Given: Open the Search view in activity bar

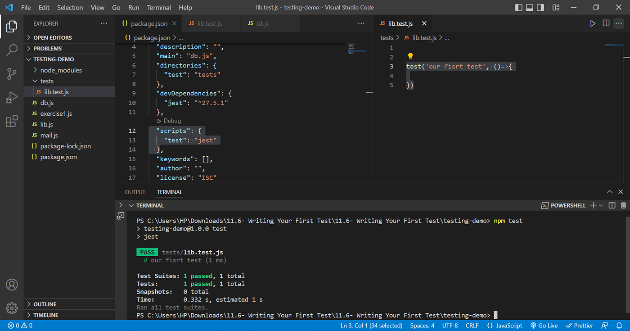Looking at the screenshot, I should [12, 50].
